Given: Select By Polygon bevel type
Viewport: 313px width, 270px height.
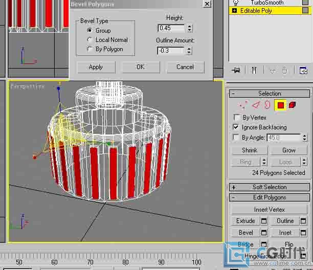Looking at the screenshot, I should pyautogui.click(x=90, y=49).
